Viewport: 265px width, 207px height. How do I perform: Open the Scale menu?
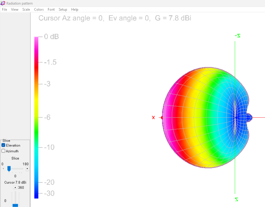coord(26,10)
